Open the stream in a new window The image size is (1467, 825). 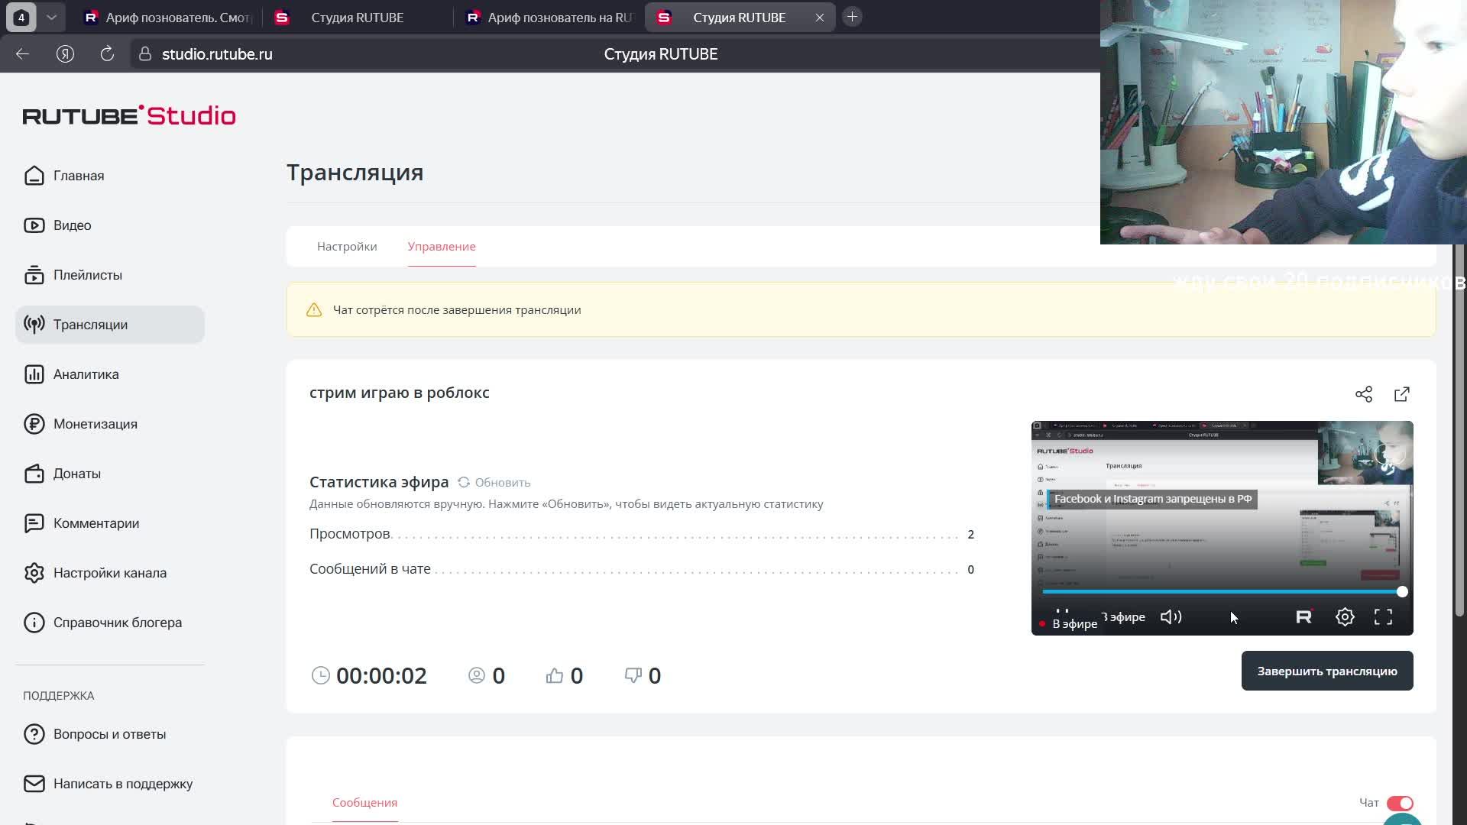[1402, 394]
